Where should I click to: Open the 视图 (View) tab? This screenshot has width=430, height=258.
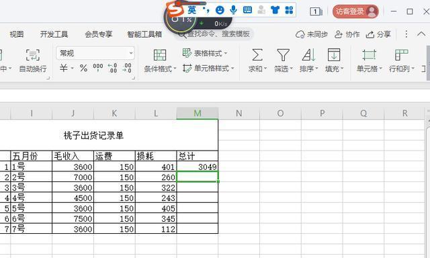[17, 34]
